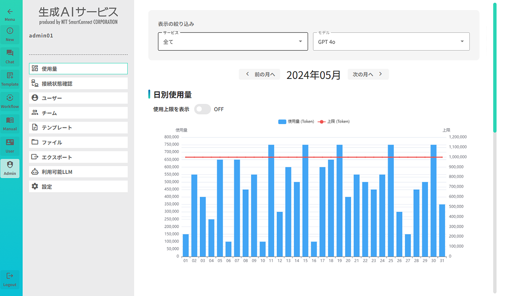Open the Manual book icon

tap(10, 120)
